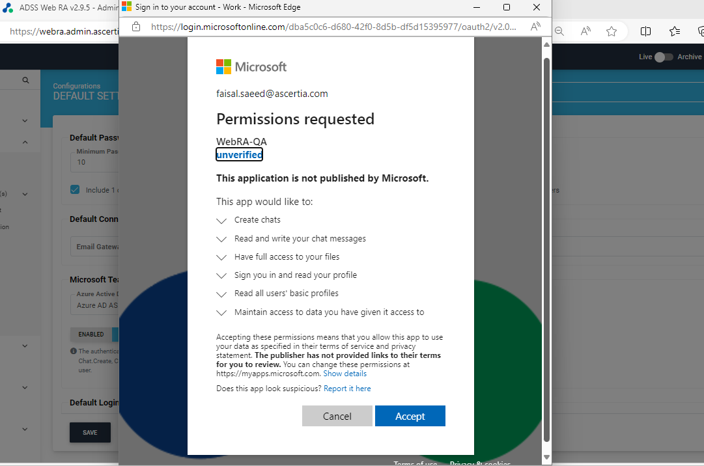Click the WebRA-QA application name

click(x=242, y=142)
